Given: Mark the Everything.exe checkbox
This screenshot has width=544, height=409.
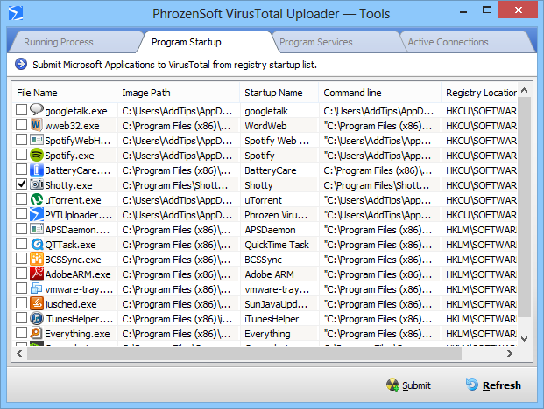Looking at the screenshot, I should click(x=22, y=333).
